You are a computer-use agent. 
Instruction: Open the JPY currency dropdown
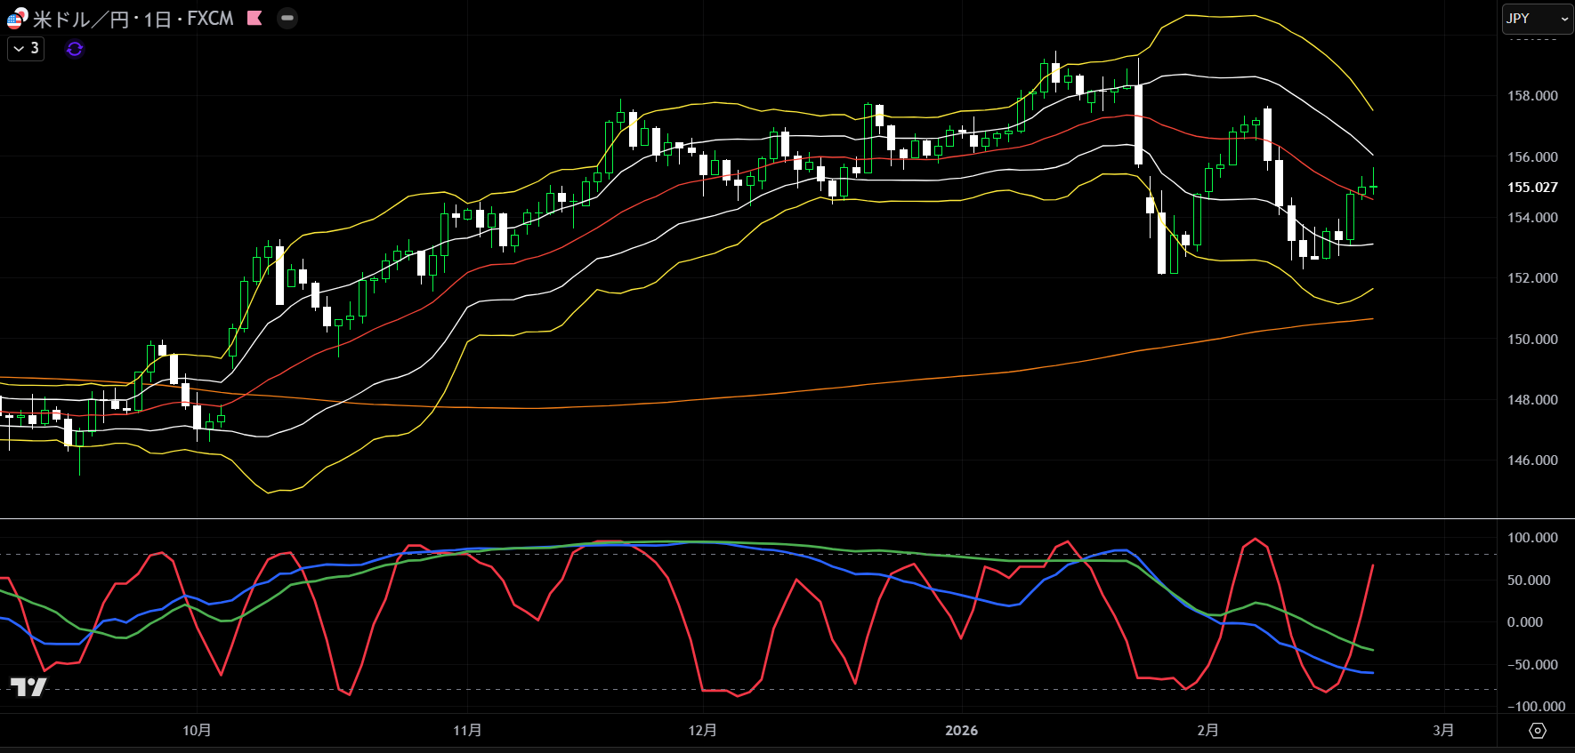point(1537,19)
